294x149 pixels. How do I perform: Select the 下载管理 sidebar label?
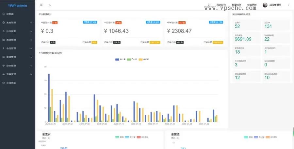click(11, 74)
